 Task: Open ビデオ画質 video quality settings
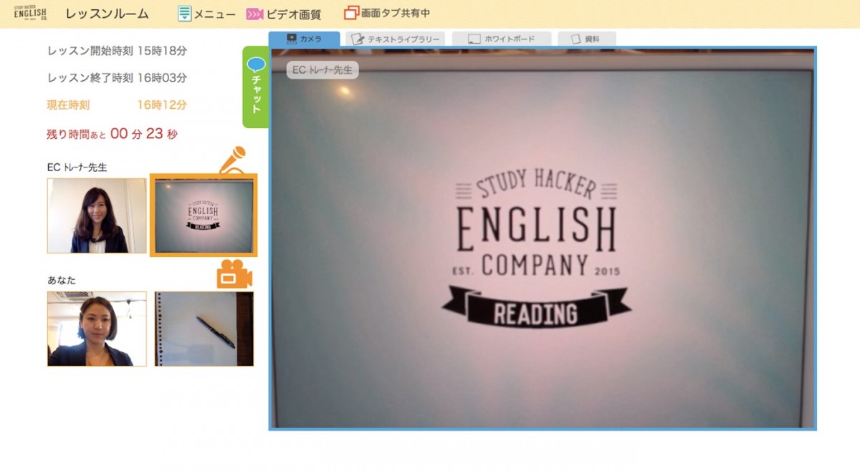283,14
